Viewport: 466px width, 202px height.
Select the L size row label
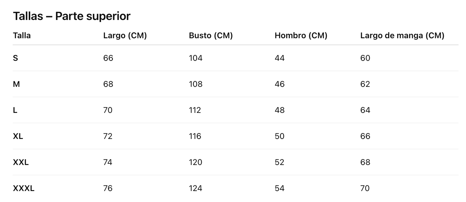[x=15, y=110]
